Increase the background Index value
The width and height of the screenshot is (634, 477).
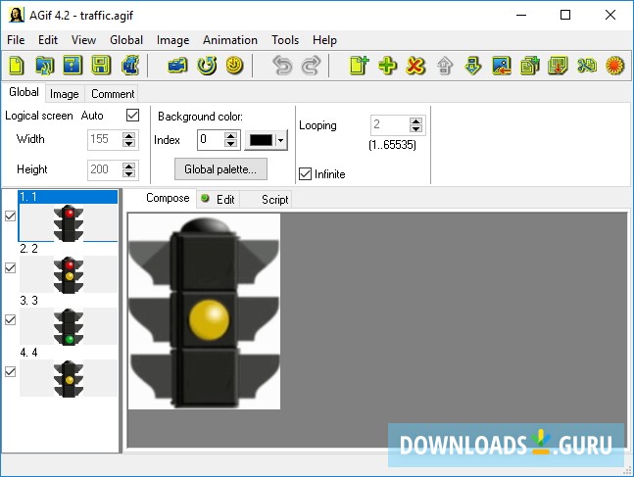(x=231, y=136)
